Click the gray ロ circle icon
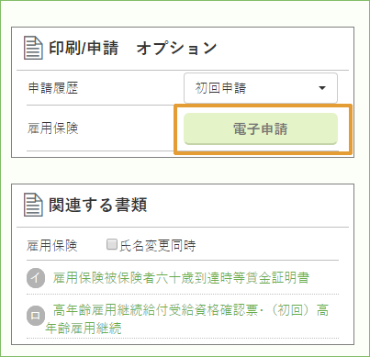 (36, 316)
